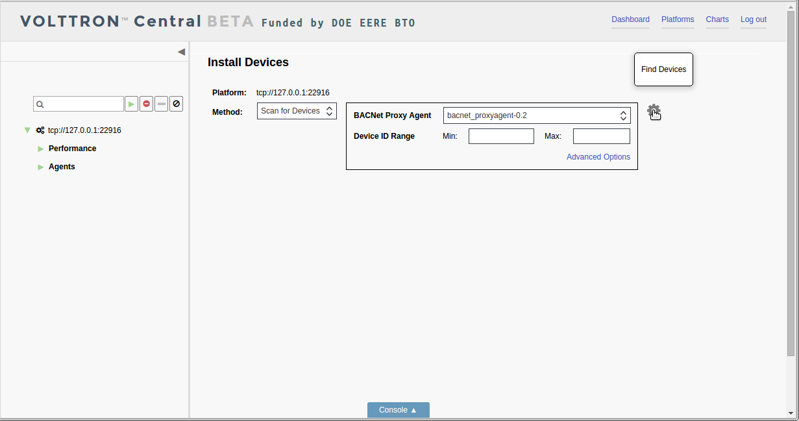This screenshot has width=799, height=421.
Task: Open the BACNet Proxy Agent dropdown
Action: pyautogui.click(x=537, y=115)
